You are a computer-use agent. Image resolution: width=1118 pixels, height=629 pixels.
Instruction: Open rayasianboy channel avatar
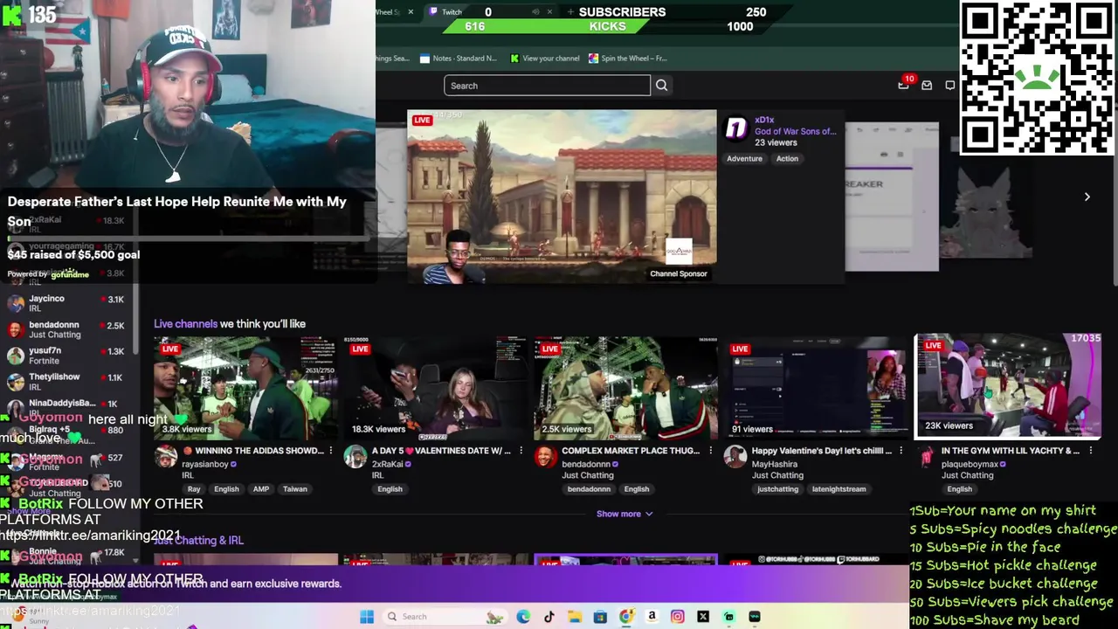pos(165,457)
